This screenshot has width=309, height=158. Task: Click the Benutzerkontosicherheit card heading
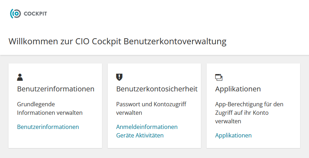pyautogui.click(x=157, y=89)
